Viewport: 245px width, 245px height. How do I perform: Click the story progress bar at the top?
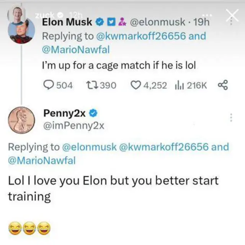[122, 2]
